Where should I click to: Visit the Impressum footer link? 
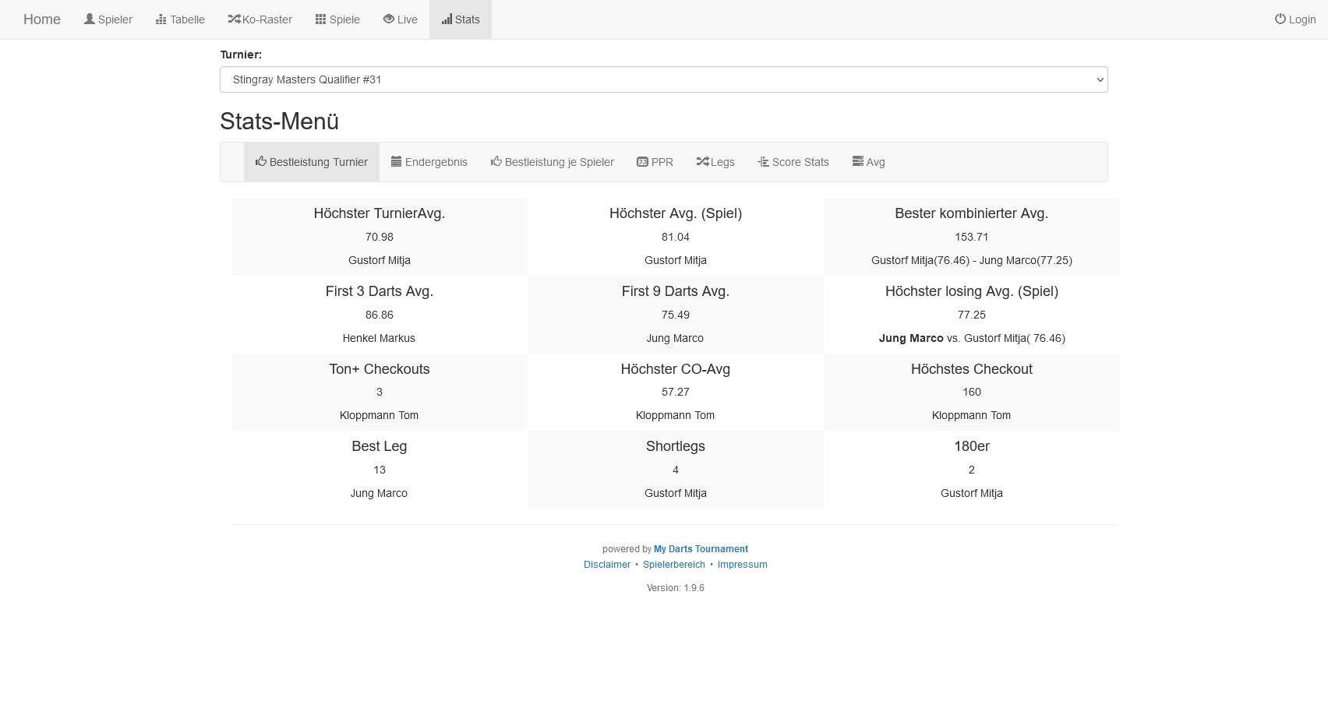click(x=742, y=565)
